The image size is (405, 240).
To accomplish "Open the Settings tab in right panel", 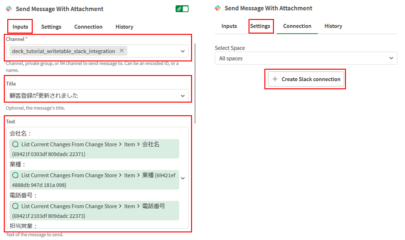I will tap(260, 26).
